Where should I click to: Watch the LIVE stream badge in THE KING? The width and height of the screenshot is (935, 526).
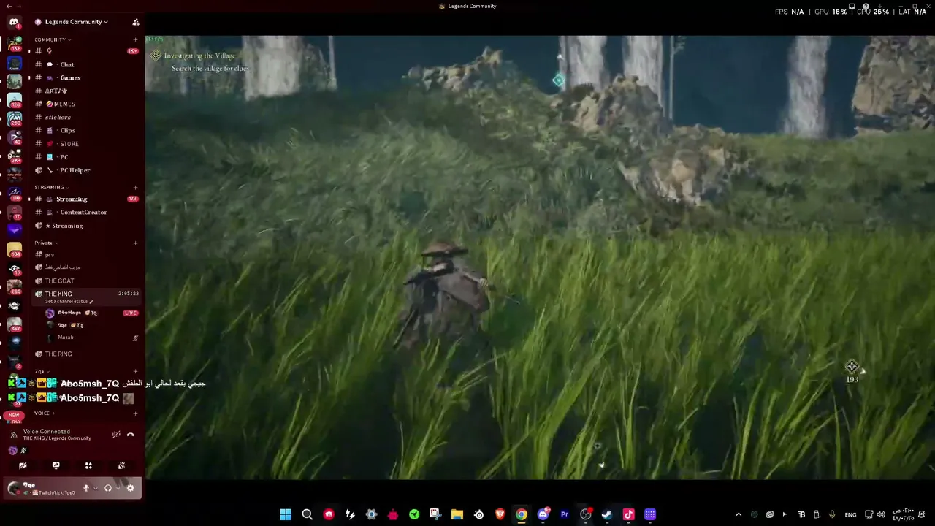(x=131, y=313)
